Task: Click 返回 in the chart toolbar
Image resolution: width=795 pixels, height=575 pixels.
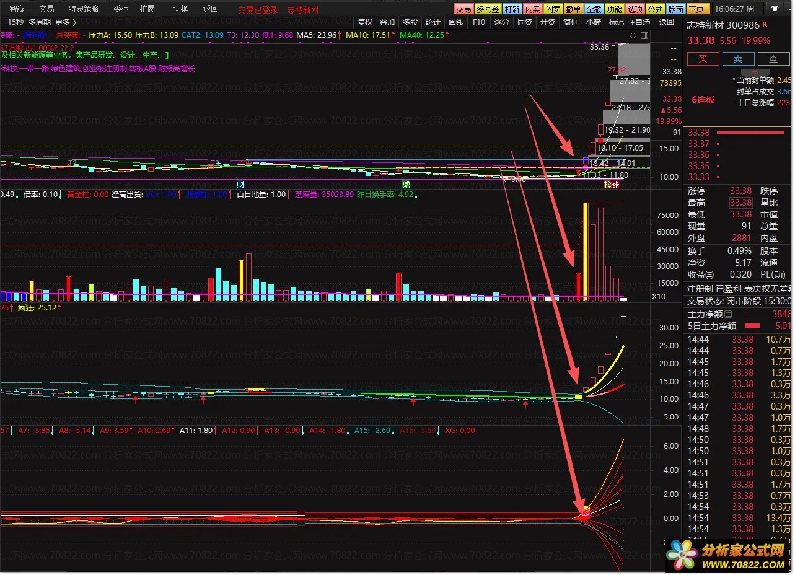Action: tap(667, 22)
